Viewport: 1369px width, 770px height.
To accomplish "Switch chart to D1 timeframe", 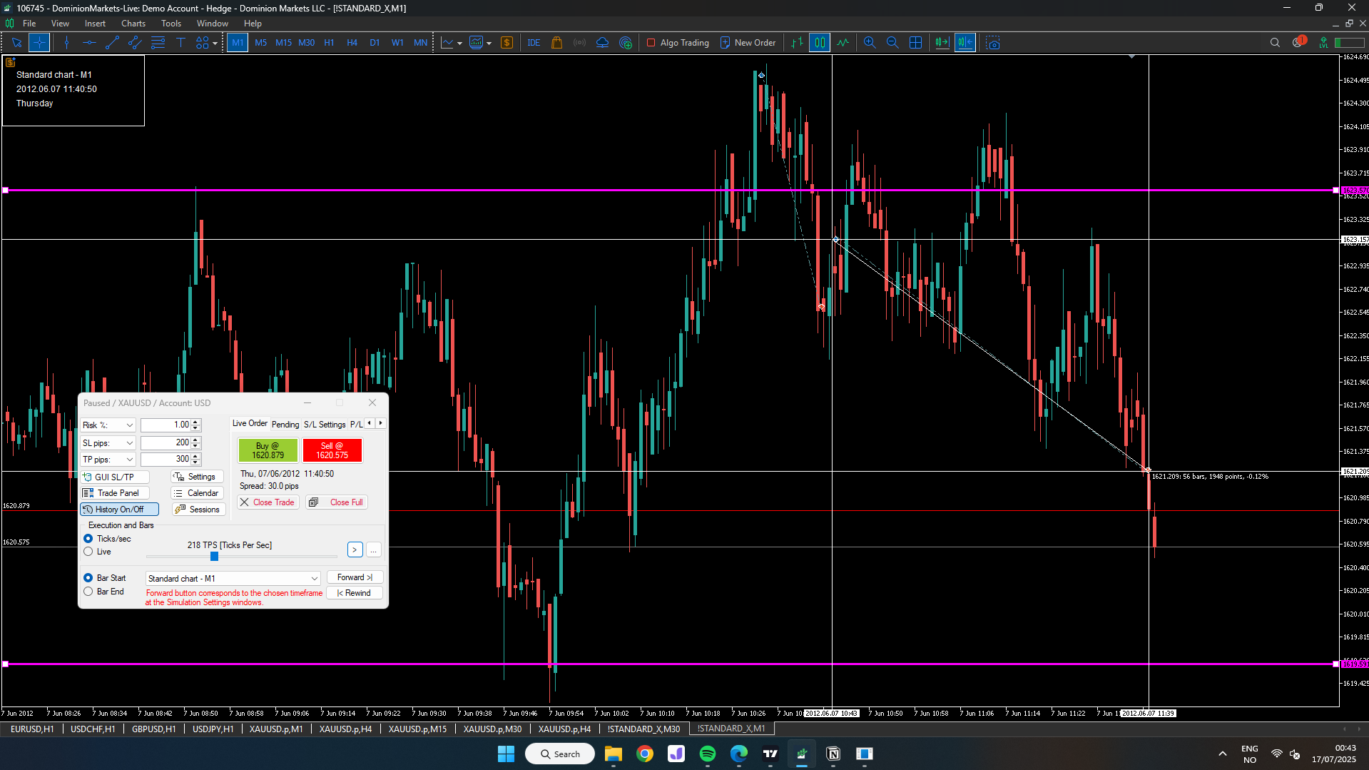I will click(x=375, y=43).
